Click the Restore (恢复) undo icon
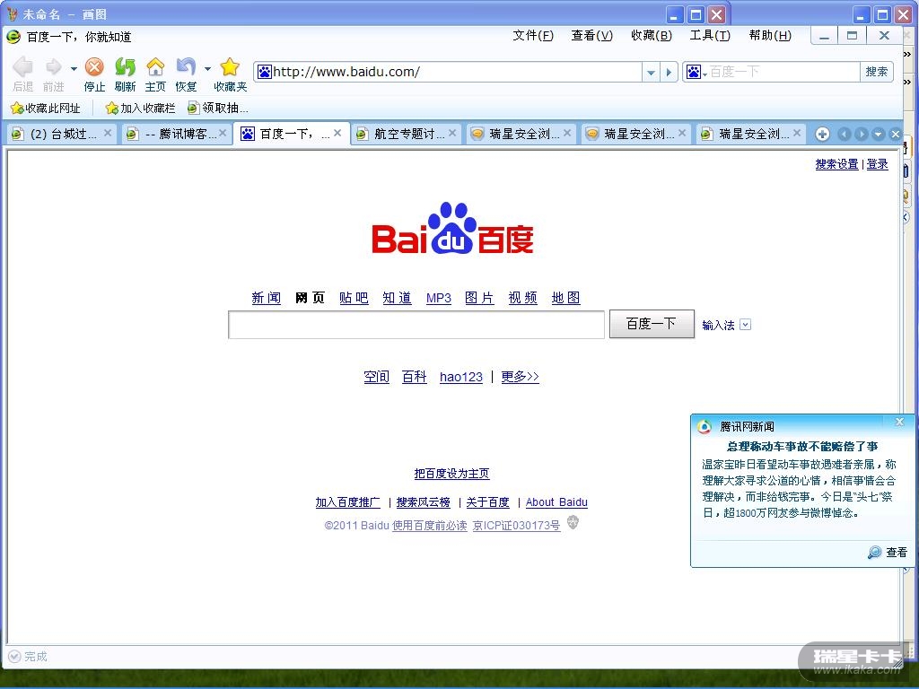919x689 pixels. click(186, 66)
